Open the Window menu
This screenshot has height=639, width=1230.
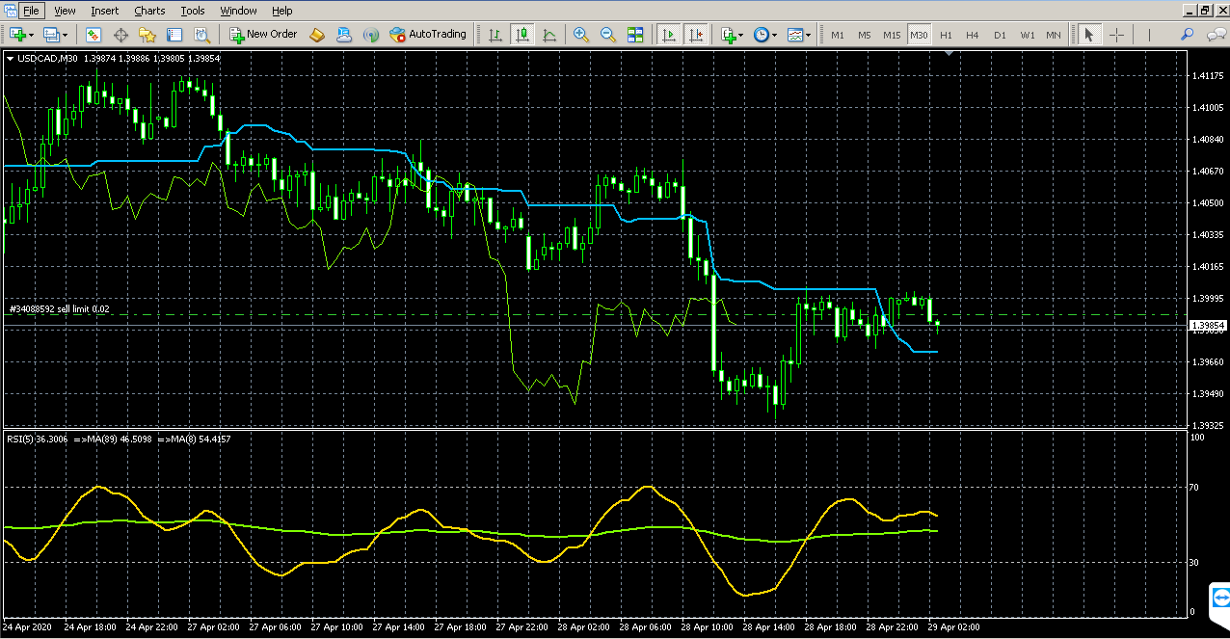point(238,11)
